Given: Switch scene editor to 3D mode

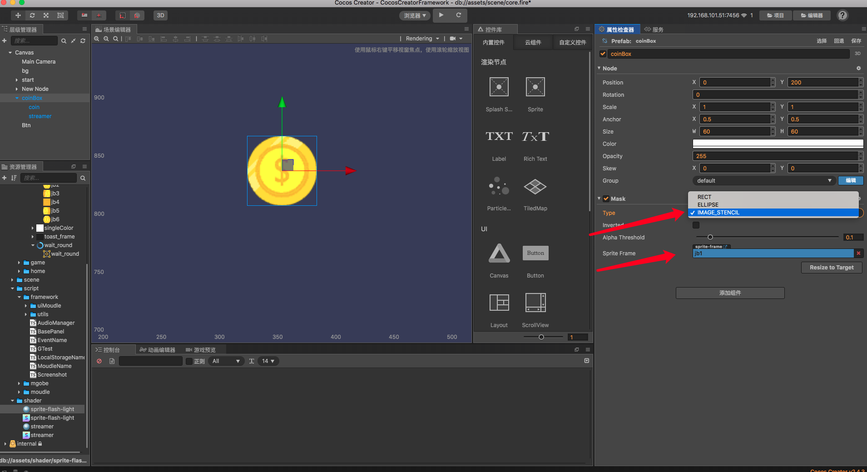Looking at the screenshot, I should (160, 15).
